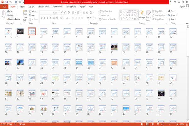Image resolution: width=189 pixels, height=126 pixels.
Task: Click the Redo icon in quick access toolbar
Action: click(16, 2)
